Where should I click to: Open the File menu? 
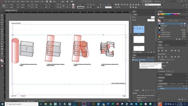pos(5,1)
